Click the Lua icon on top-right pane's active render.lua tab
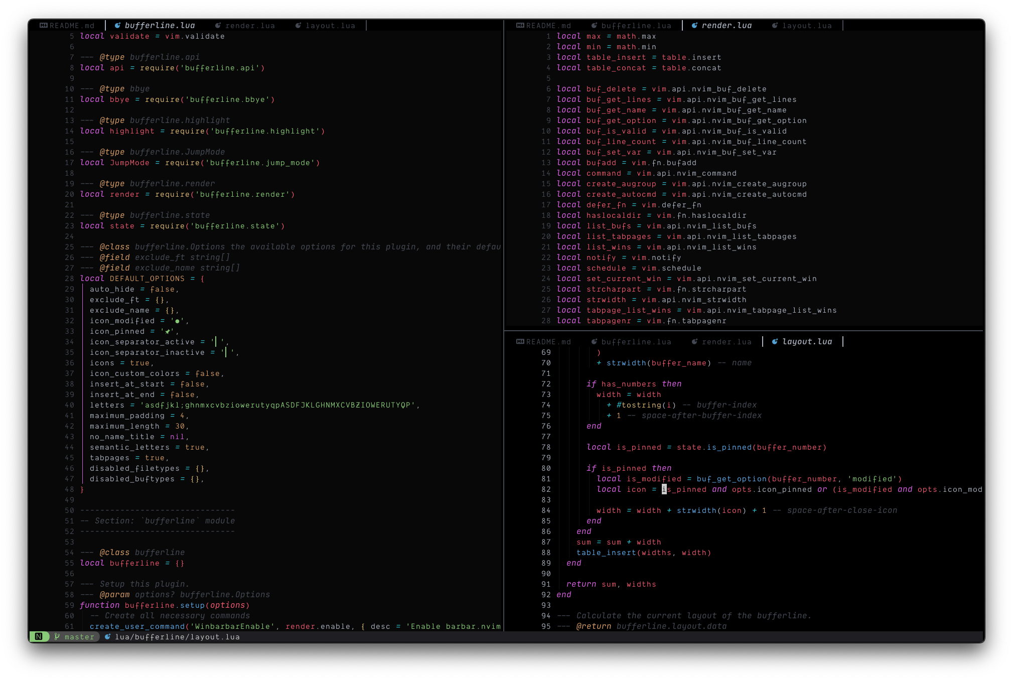The width and height of the screenshot is (1013, 680). pyautogui.click(x=695, y=26)
